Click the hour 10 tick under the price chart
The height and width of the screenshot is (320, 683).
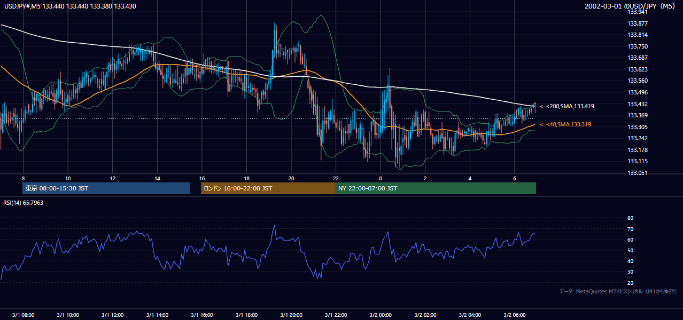pyautogui.click(x=68, y=178)
